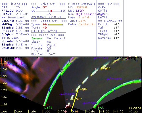142x113 pixels.
Task: Click the Reverse signal off value
Action: [116, 38]
